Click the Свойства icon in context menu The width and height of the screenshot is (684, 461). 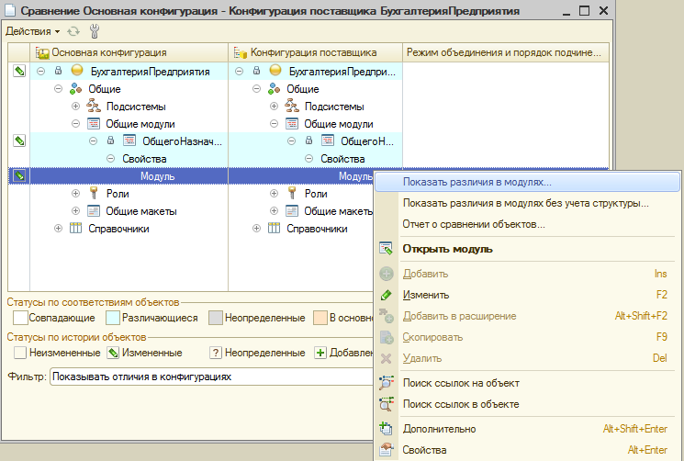[386, 450]
